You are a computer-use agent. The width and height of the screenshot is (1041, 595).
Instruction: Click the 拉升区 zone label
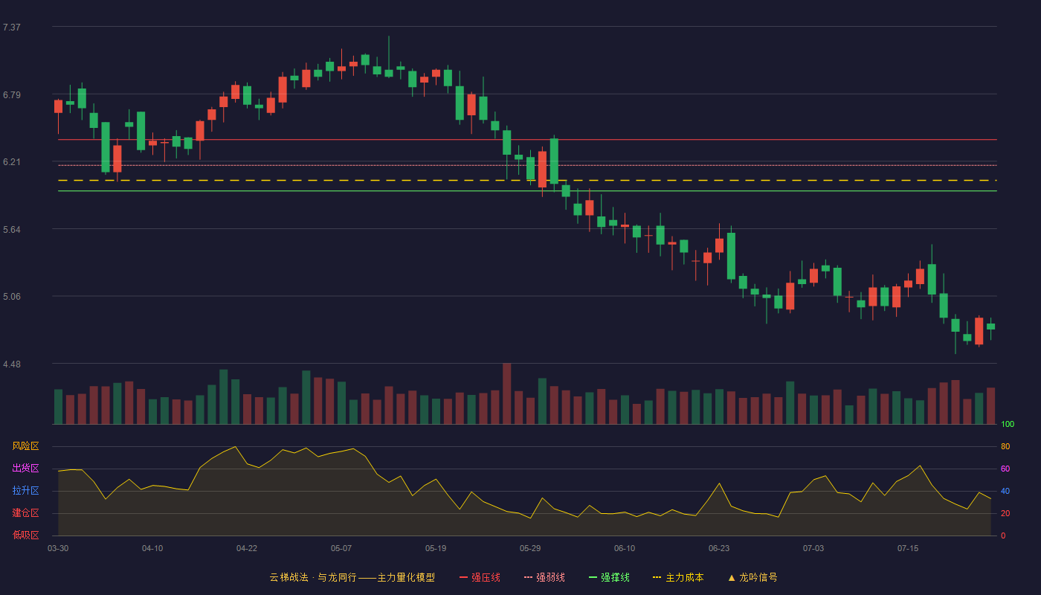pyautogui.click(x=25, y=491)
